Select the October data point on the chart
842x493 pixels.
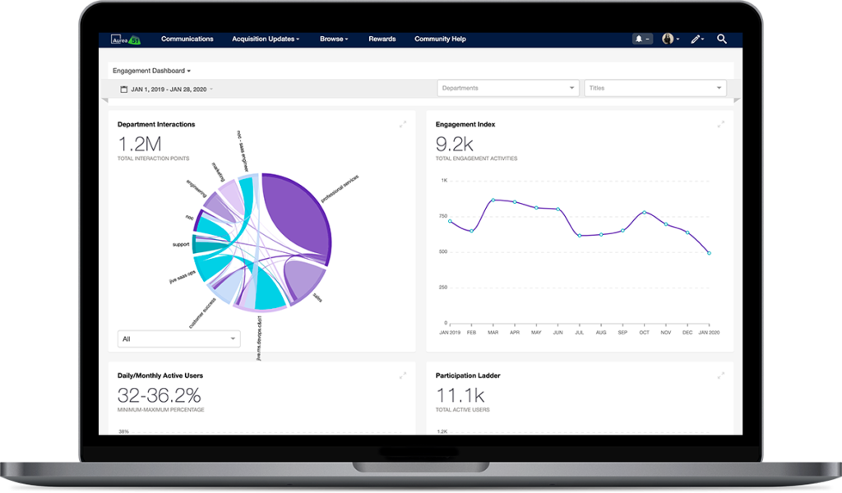pyautogui.click(x=643, y=212)
